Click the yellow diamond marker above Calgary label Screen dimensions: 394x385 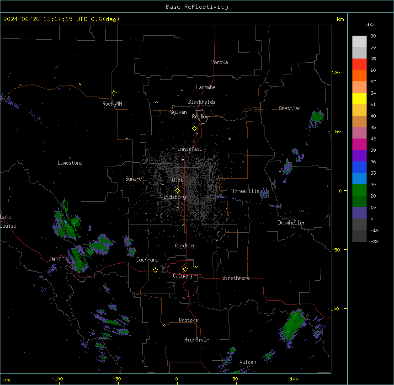[x=185, y=269]
